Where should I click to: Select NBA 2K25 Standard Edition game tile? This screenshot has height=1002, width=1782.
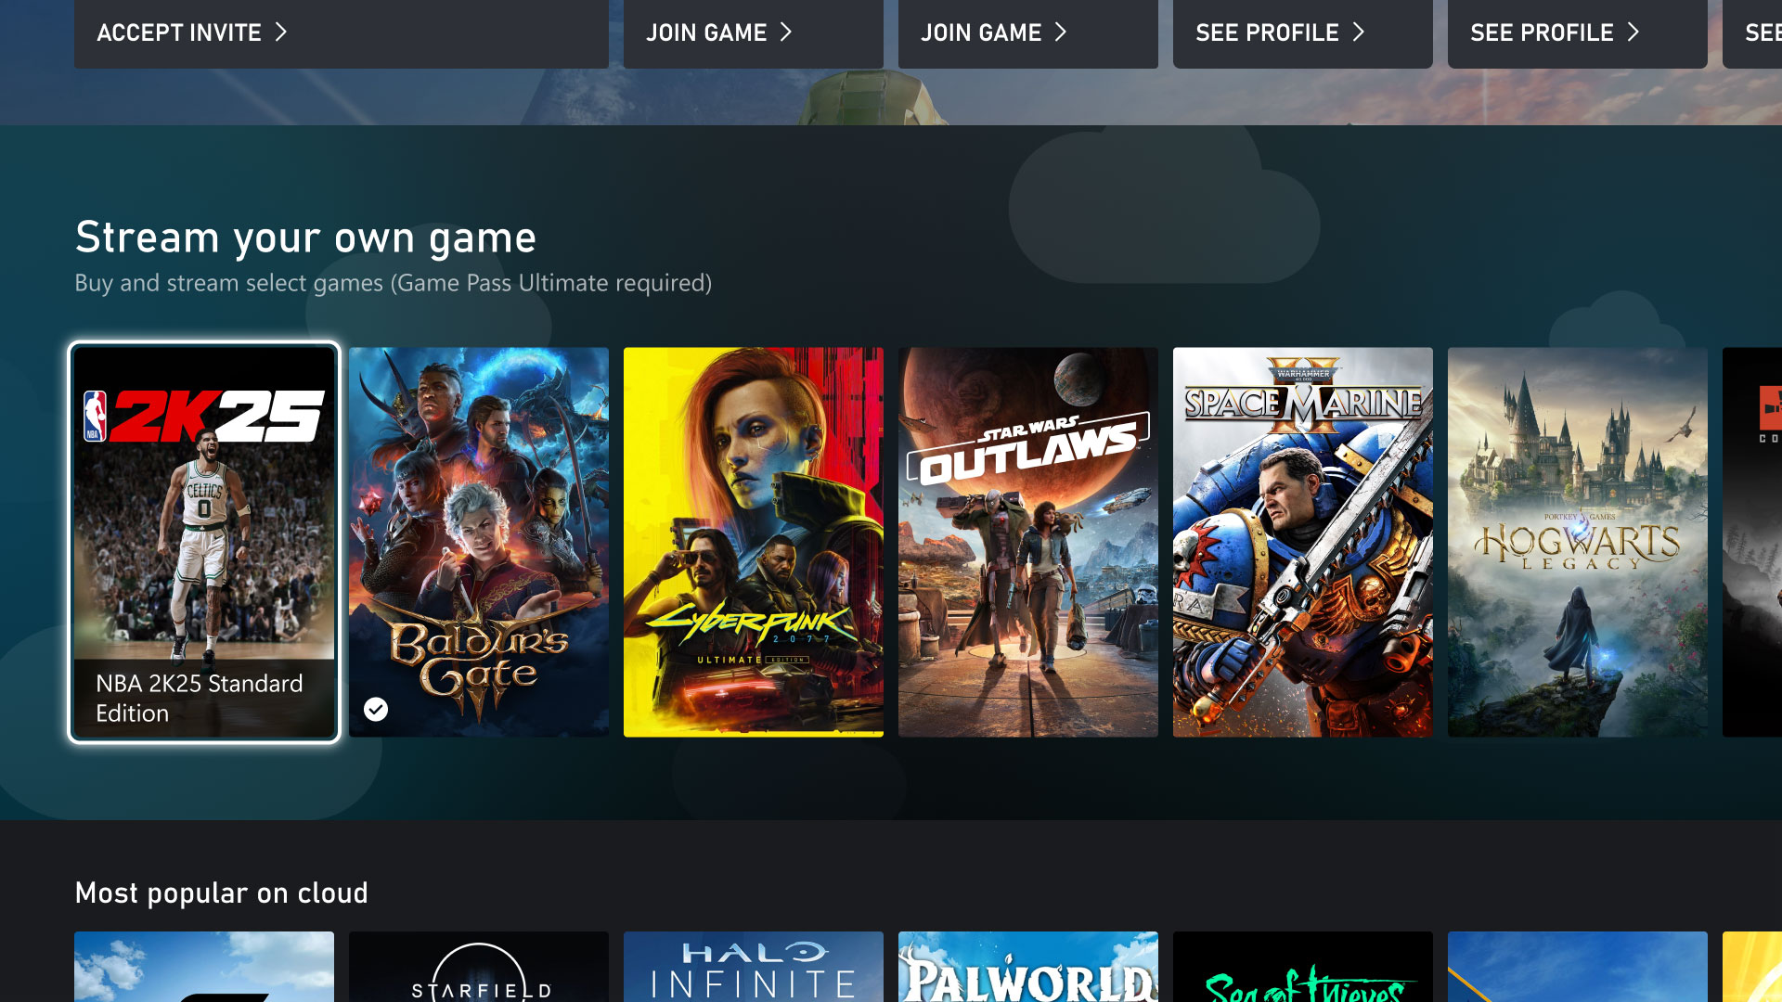point(203,540)
